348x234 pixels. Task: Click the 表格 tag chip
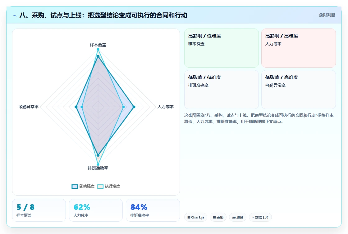click(x=218, y=217)
